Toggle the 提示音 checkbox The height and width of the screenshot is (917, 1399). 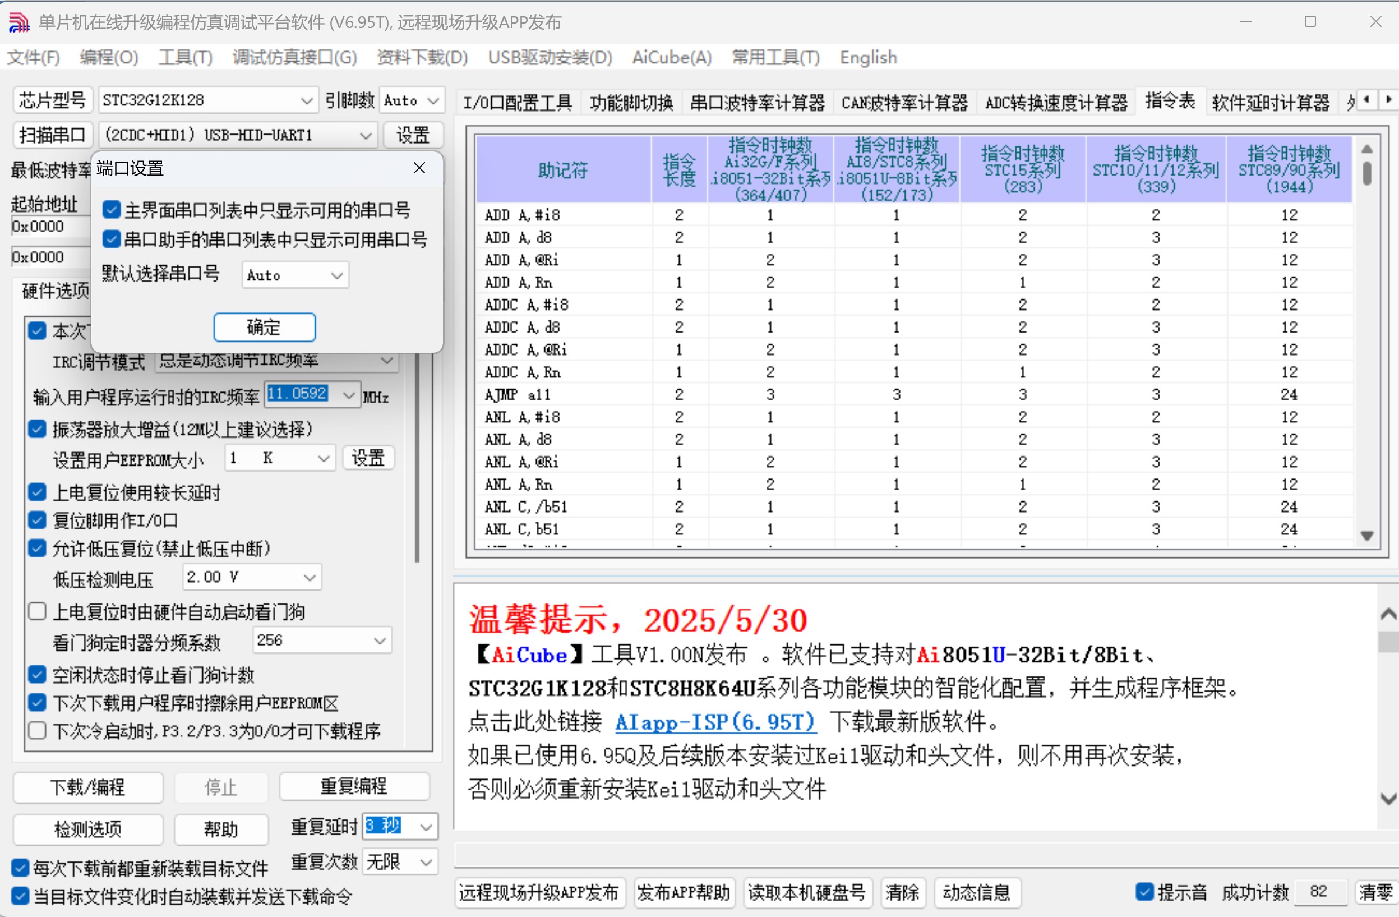(1144, 892)
